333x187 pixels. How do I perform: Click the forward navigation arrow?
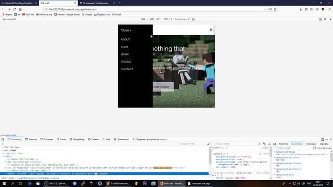coord(9,9)
